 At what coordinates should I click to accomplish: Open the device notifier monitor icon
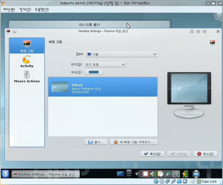[196, 174]
